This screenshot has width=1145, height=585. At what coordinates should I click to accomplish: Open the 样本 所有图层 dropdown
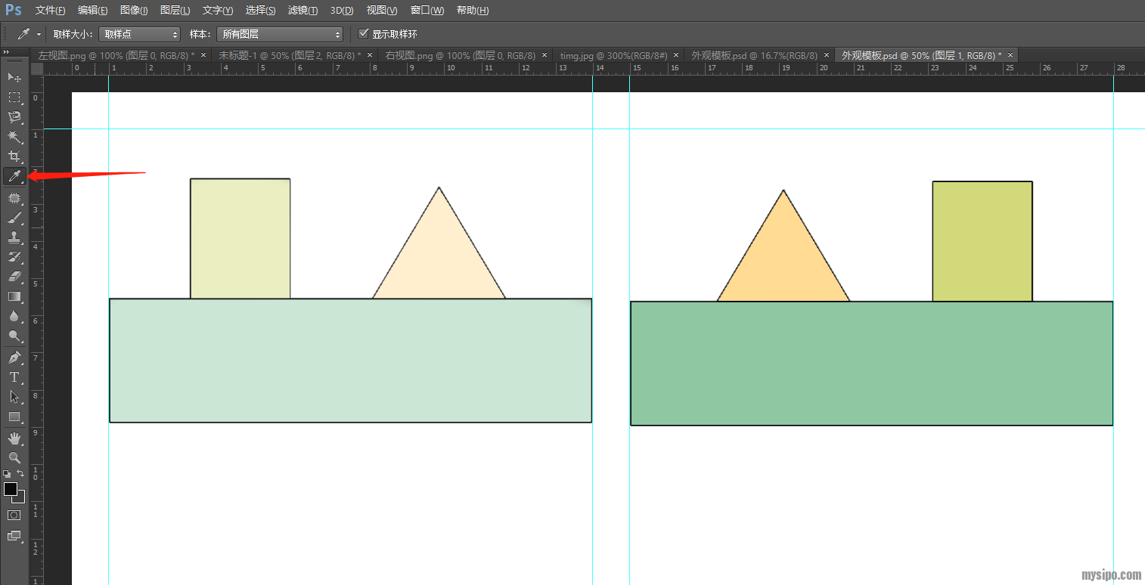(279, 34)
